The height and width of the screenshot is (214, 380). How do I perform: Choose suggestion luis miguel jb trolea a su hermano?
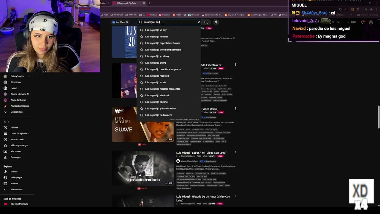click(169, 50)
